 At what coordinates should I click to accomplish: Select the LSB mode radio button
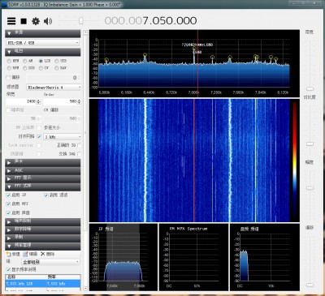tap(41, 61)
